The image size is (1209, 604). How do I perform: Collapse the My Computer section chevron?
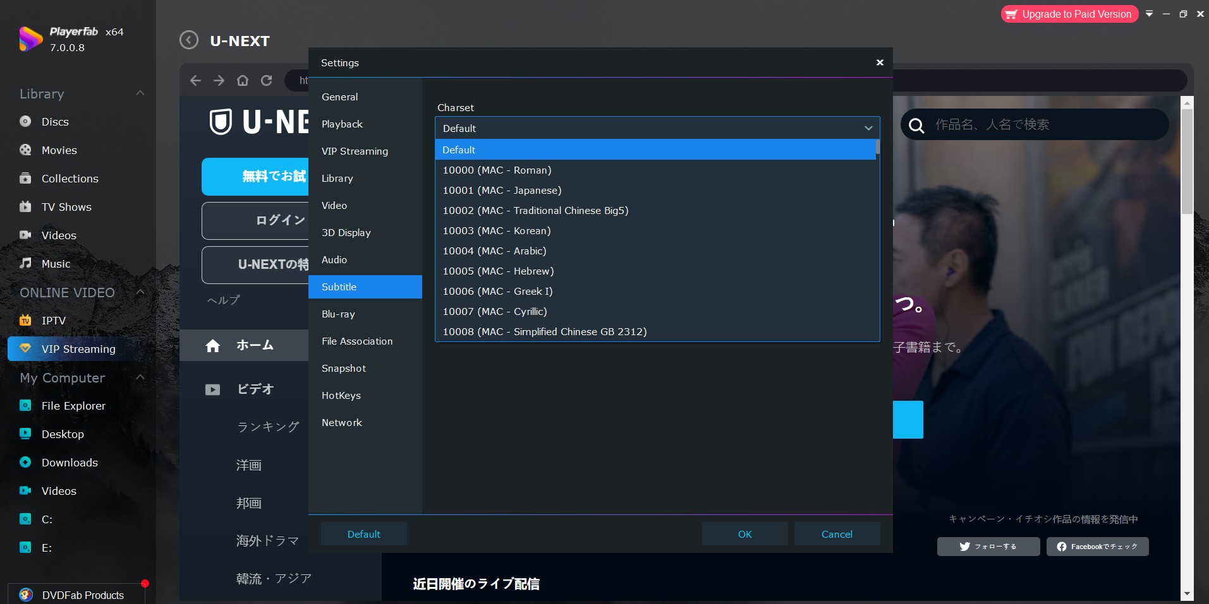(x=140, y=377)
